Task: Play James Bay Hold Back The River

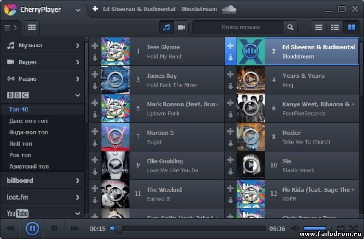Action: pyautogui.click(x=115, y=80)
